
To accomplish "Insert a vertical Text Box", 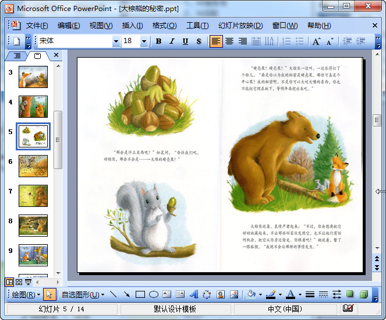I will click(180, 294).
